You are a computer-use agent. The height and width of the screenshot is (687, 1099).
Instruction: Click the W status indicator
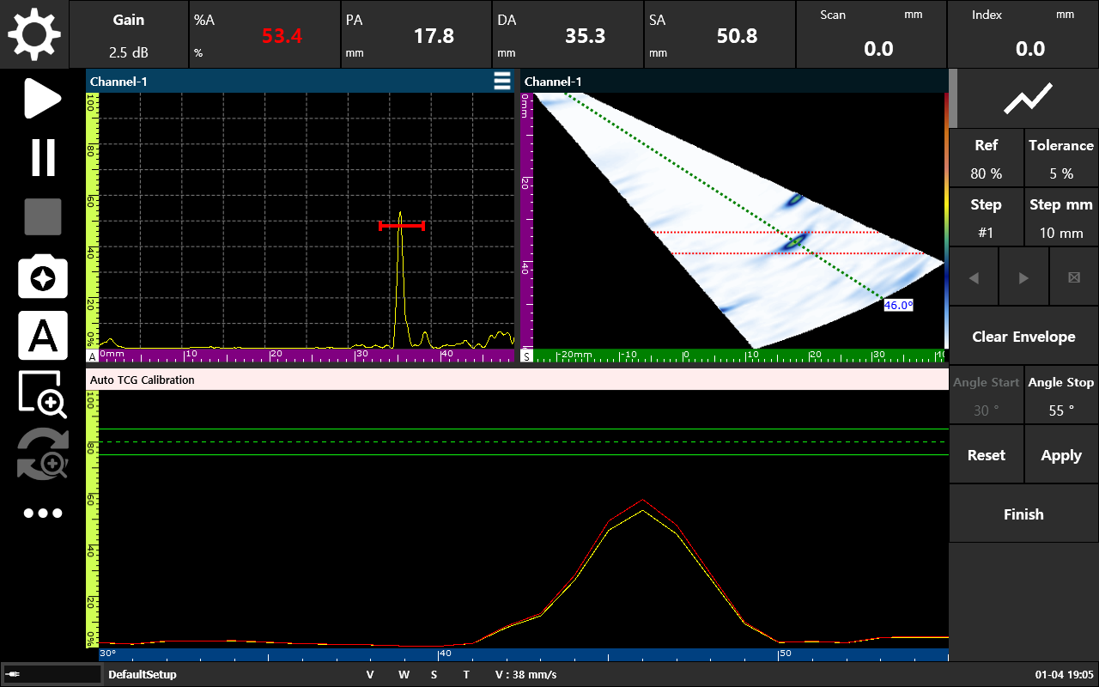[x=404, y=674]
